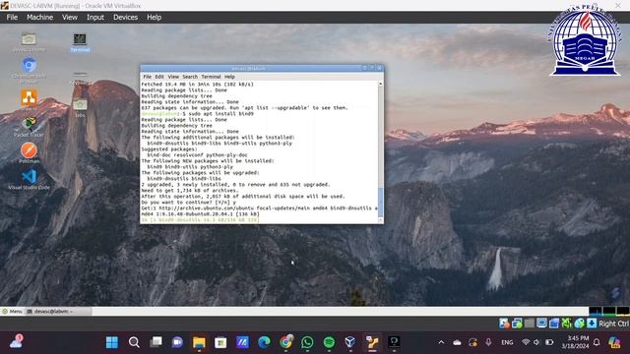Select the Postman desktop icon
630x354 pixels.
(29, 153)
